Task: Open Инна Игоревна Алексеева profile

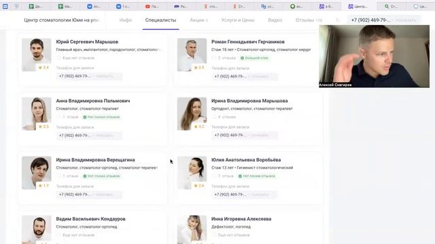Action: [x=241, y=218]
